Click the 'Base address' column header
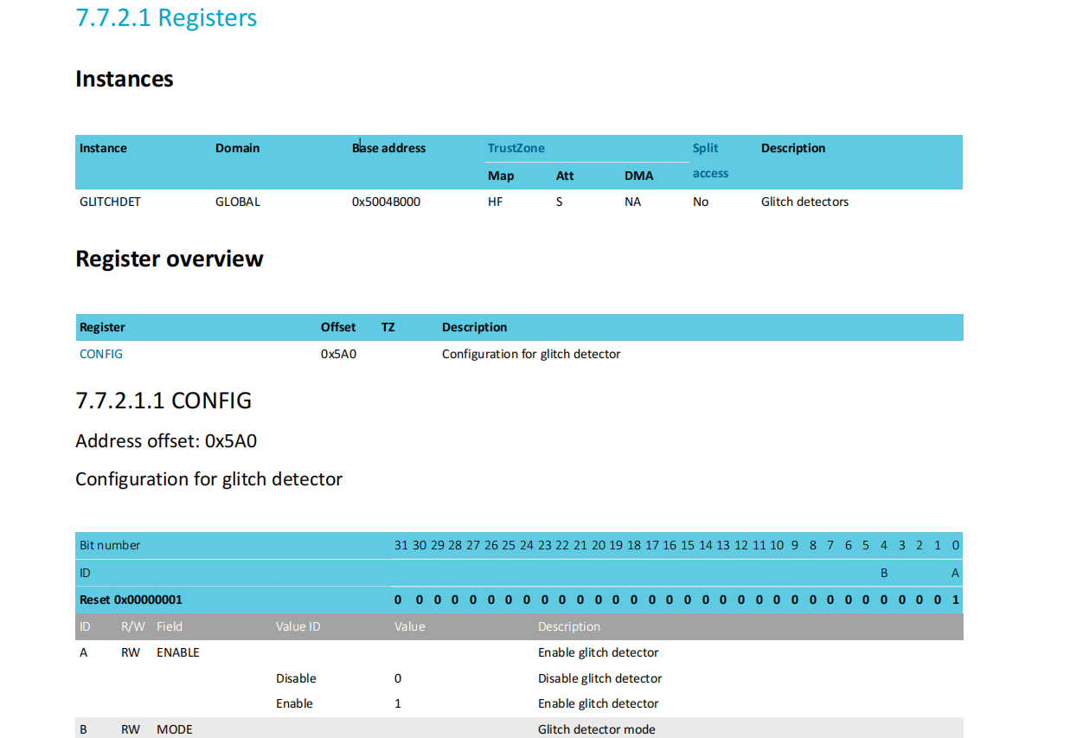This screenshot has height=738, width=1070. 388,148
